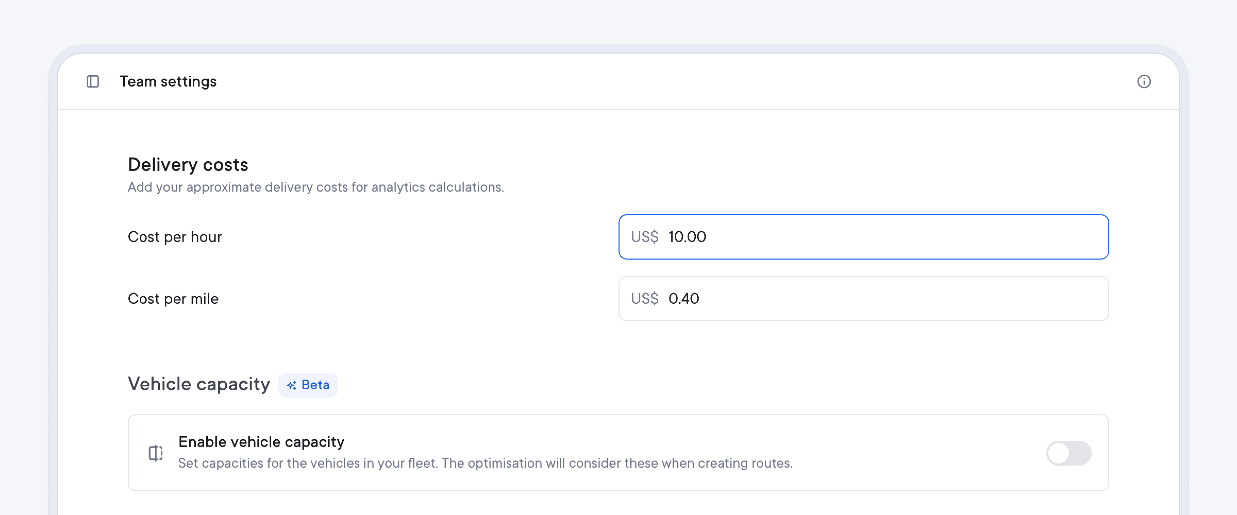Click the Beta sparkle badge
The height and width of the screenshot is (515, 1237).
(308, 385)
